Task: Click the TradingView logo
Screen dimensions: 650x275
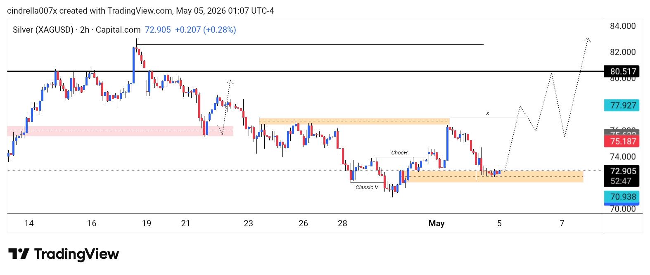Action: click(64, 254)
